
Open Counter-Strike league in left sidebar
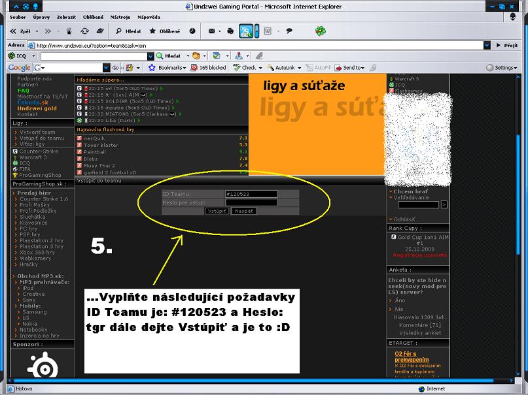39,151
